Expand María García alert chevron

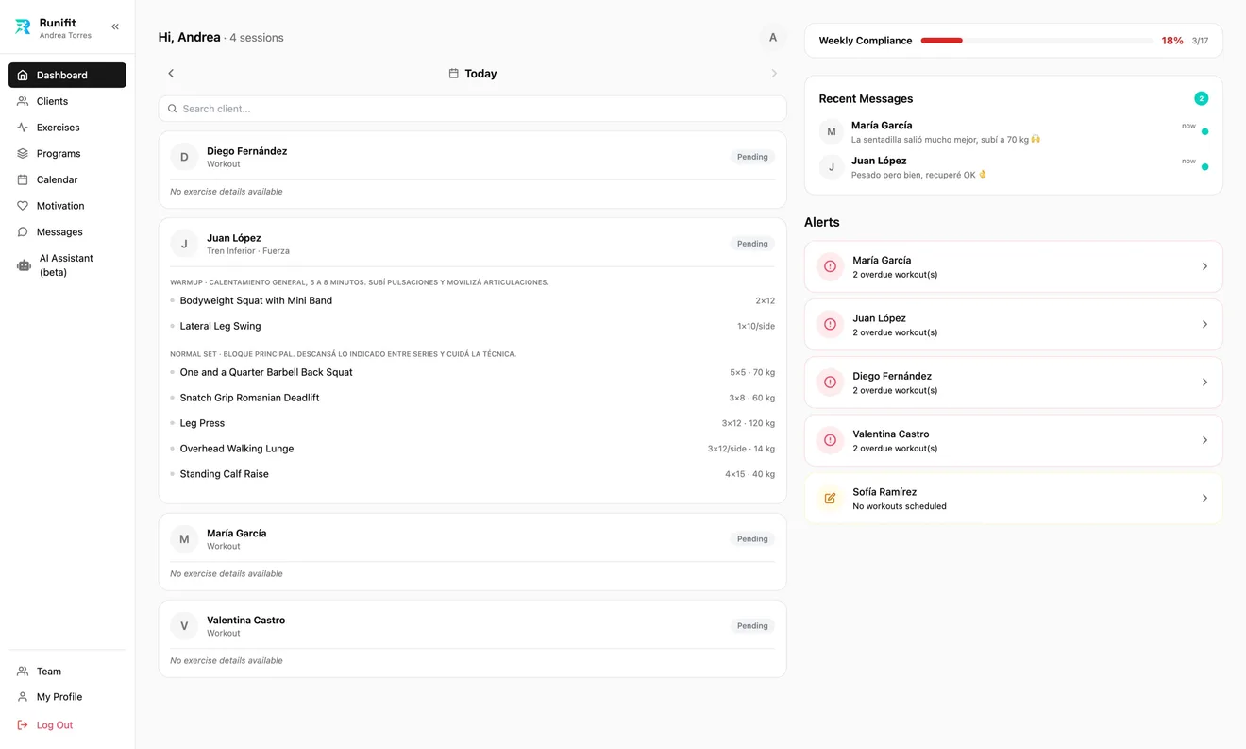pos(1204,266)
